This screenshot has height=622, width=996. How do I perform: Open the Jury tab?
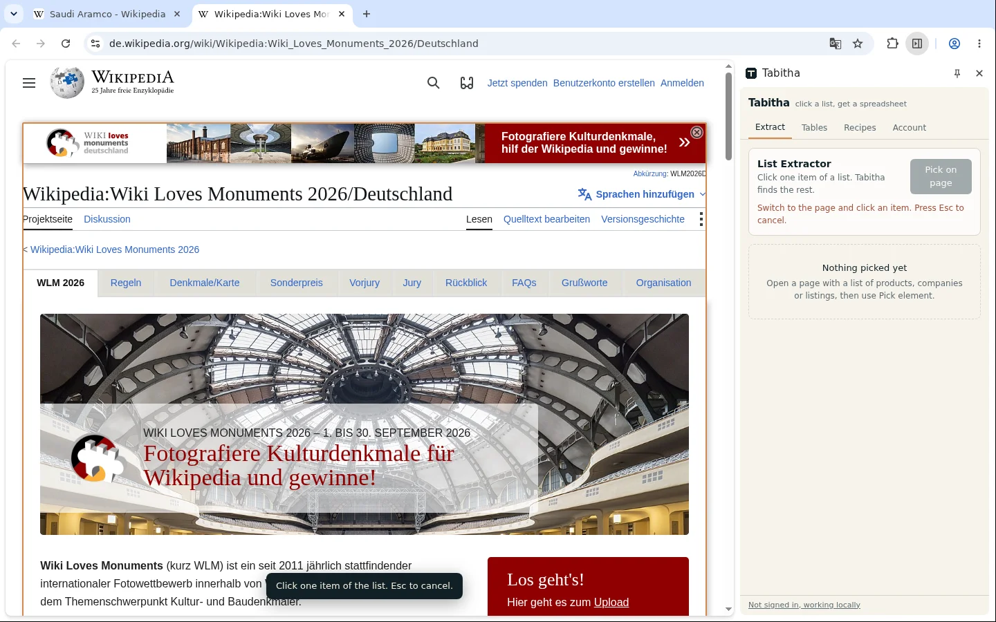[x=412, y=283]
